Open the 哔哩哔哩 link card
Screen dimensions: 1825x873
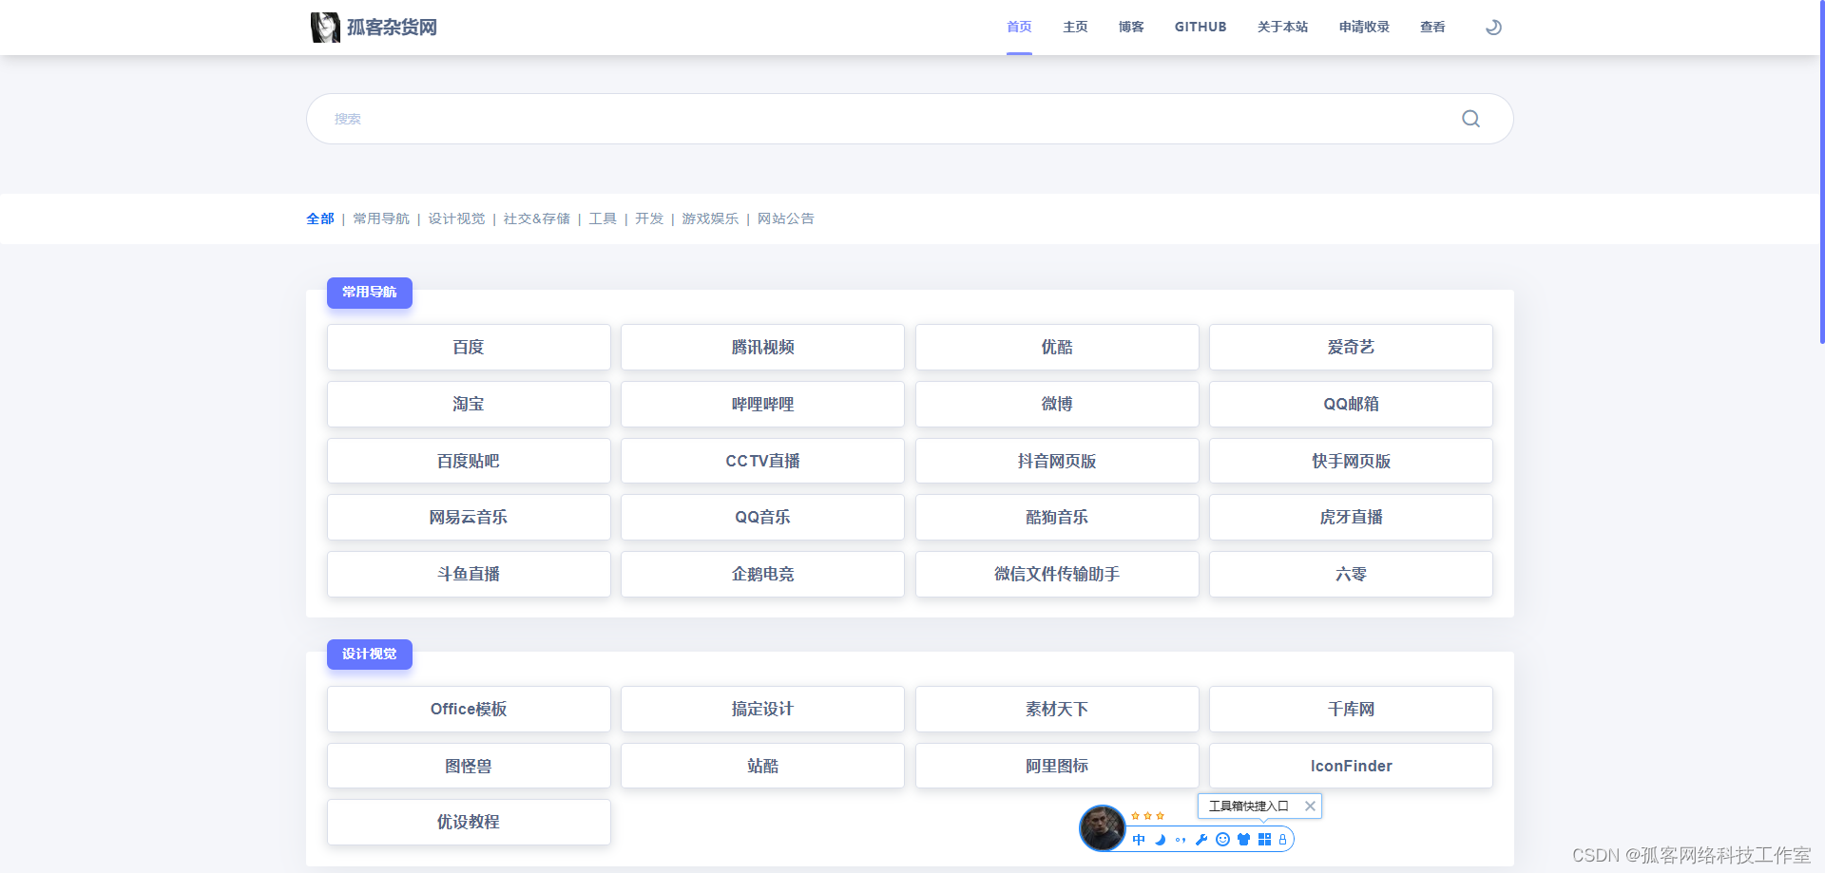pos(762,405)
